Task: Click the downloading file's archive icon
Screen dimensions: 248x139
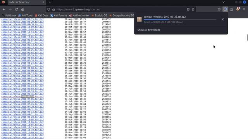Action: [139, 19]
